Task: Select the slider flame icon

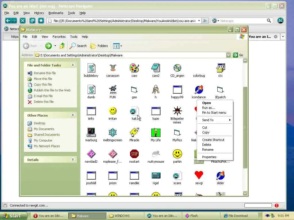Action: [220, 176]
